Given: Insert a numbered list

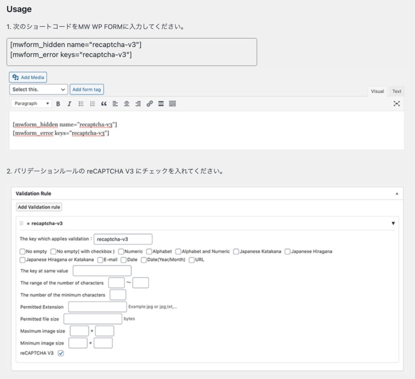Looking at the screenshot, I should [x=92, y=104].
